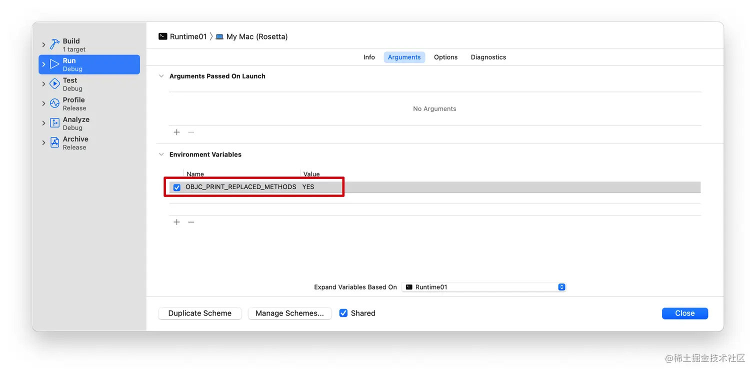Viewport: 756px width, 374px height.
Task: Click the OBJC_PRINT_REPLACED_METHODS name cell
Action: [x=241, y=187]
